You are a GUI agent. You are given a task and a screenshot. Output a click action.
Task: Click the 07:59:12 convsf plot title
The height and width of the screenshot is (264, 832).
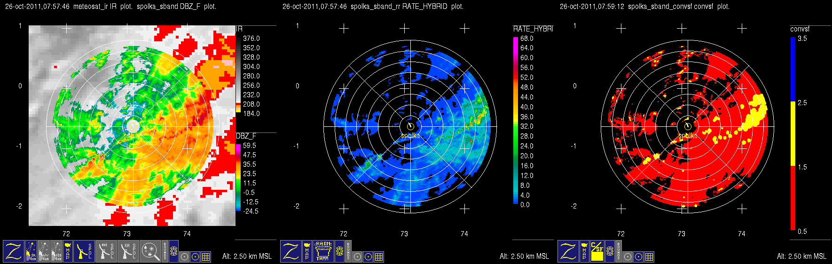pos(644,7)
